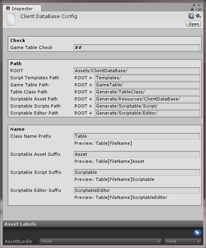Open the AssetBundle name dropdown
This screenshot has height=248, width=206.
101,241
